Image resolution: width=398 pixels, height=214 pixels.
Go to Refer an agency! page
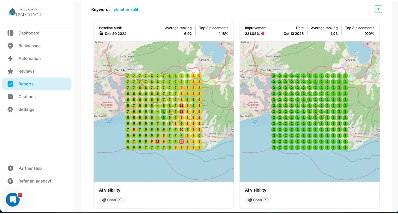click(34, 181)
